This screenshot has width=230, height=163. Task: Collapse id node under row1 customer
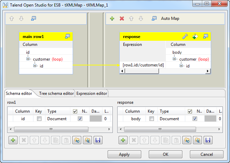coord(35,65)
